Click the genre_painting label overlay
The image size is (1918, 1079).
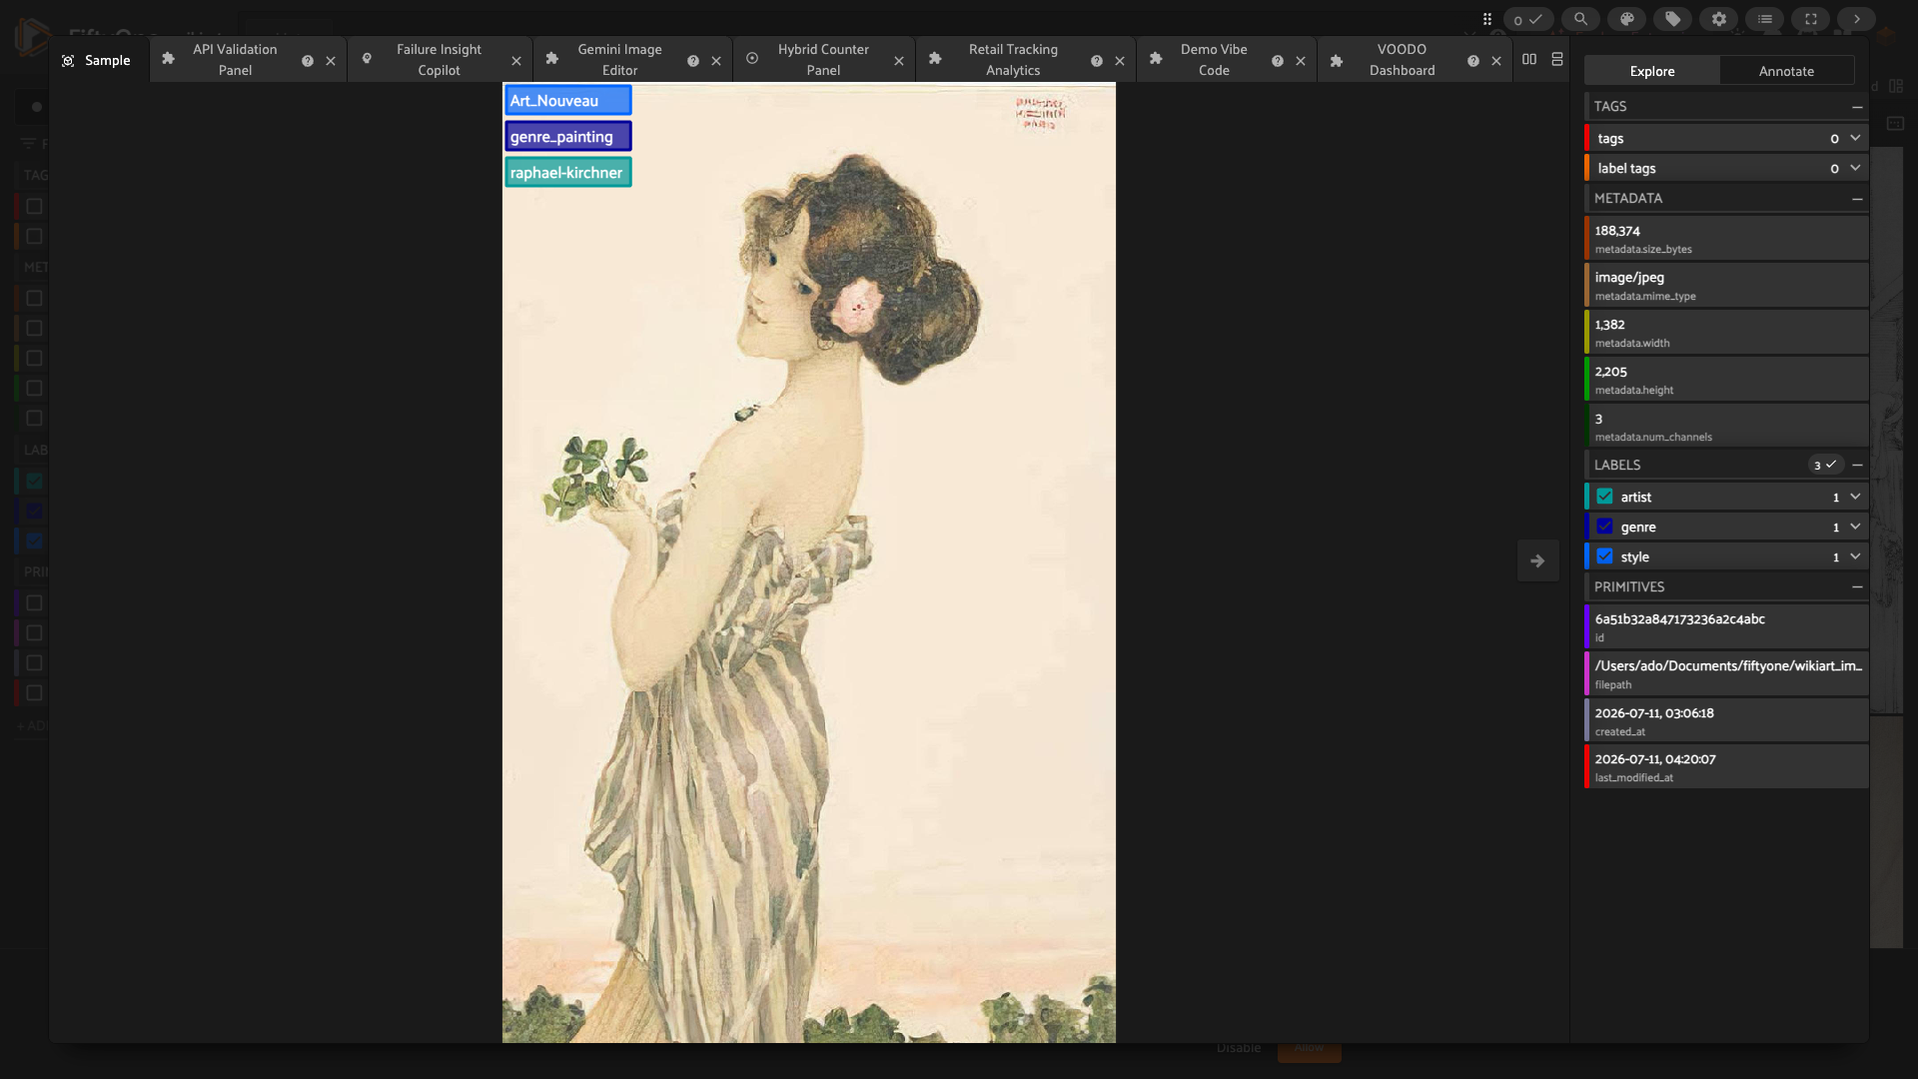tap(567, 136)
